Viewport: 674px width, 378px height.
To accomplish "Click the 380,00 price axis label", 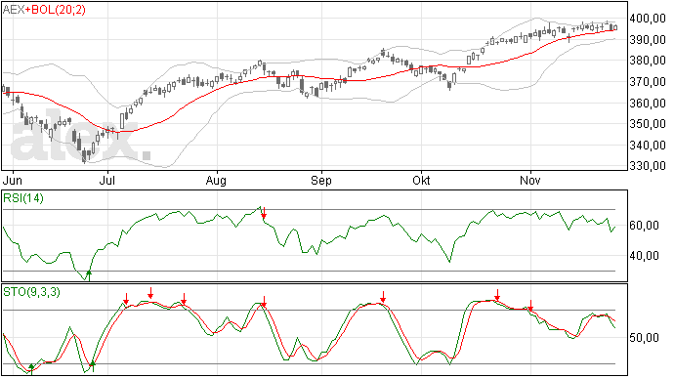I will click(648, 61).
